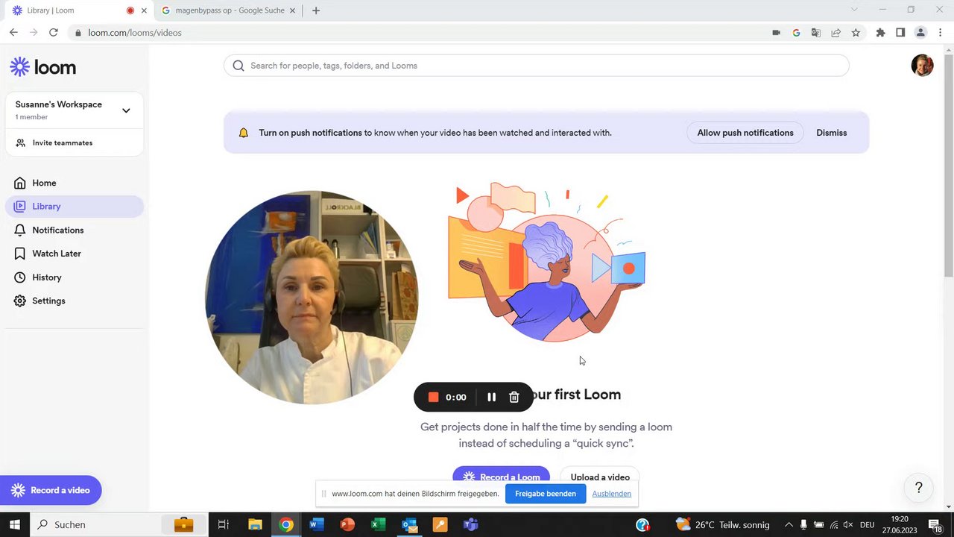The width and height of the screenshot is (954, 537).
Task: Bookmark this page with star icon
Action: click(856, 33)
